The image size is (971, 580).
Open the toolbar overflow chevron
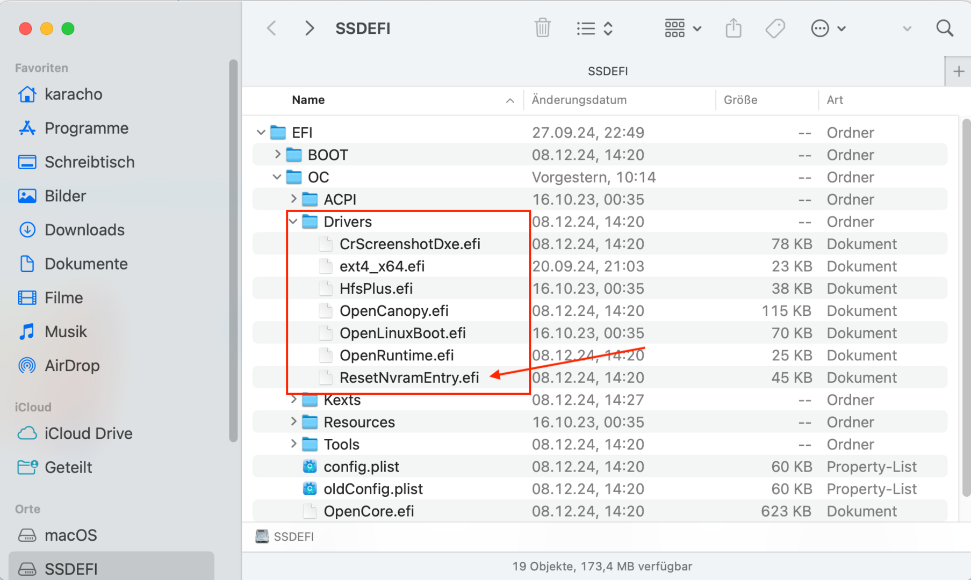click(x=907, y=28)
